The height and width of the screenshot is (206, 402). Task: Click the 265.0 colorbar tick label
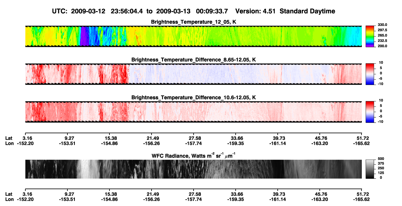[x=382, y=36]
